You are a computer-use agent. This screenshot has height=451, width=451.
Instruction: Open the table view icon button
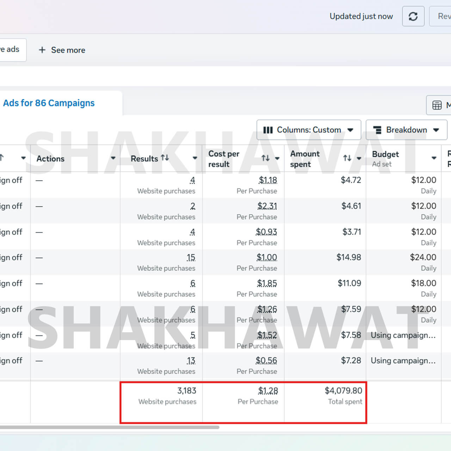437,105
